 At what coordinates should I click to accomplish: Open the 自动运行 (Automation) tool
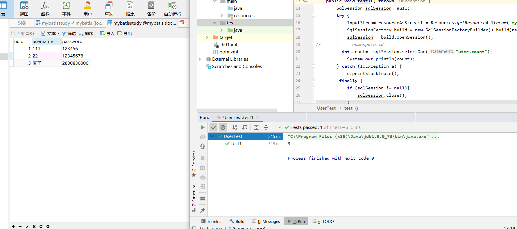coord(173,9)
